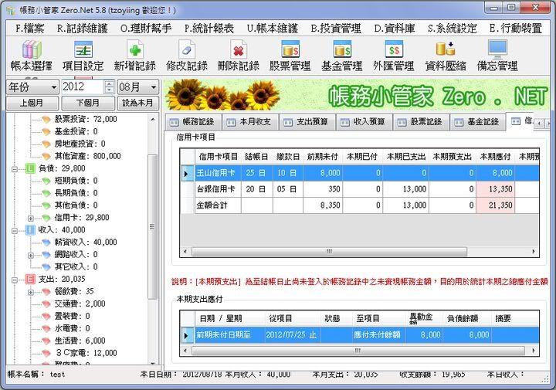The image size is (556, 390).
Task: Click 新增記錄 add record icon
Action: 134,49
